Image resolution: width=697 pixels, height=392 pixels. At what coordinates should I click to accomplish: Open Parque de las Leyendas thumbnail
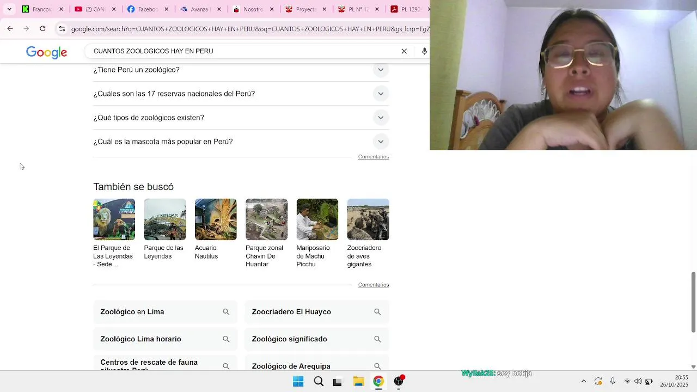165,219
